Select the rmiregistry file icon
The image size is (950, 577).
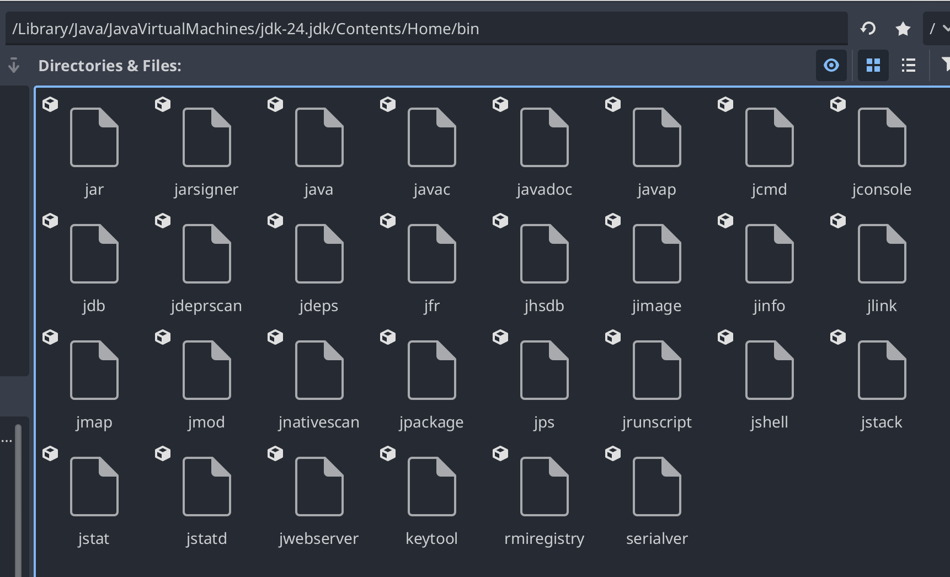545,487
